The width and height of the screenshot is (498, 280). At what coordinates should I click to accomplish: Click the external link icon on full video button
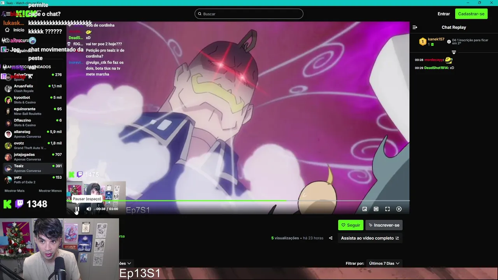pyautogui.click(x=397, y=238)
